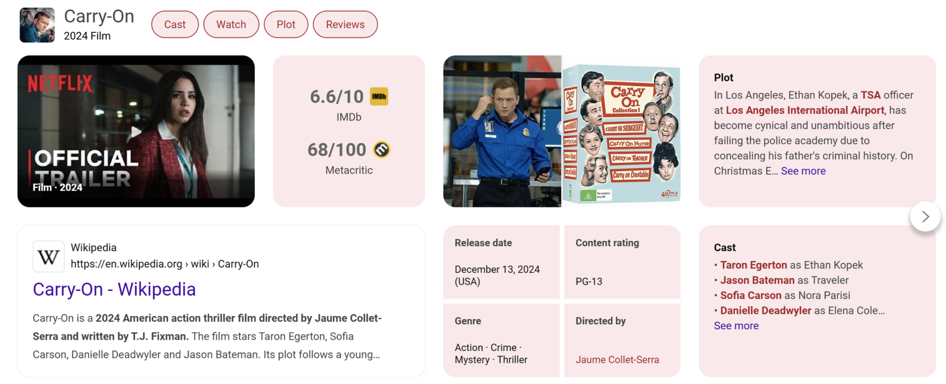Click the Wikipedia W favicon
Screen dimensions: 946x384
48,257
